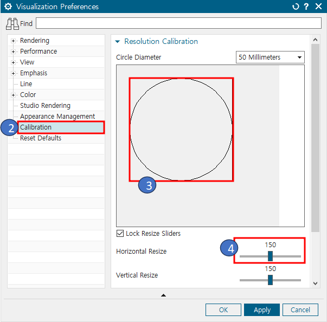Click the Vertical Resize slider

[270, 280]
